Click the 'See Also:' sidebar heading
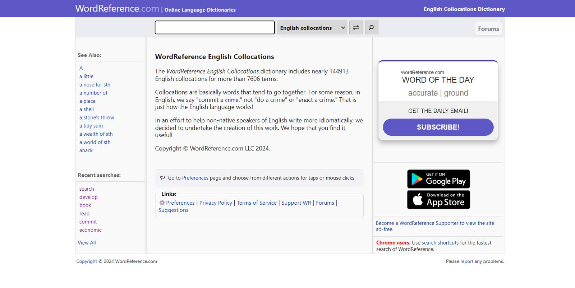Screen dimensions: 575x288 (89, 55)
